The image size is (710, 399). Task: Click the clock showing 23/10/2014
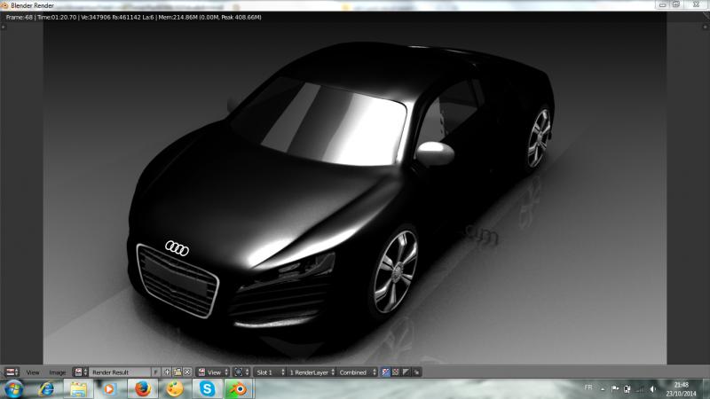[681, 389]
